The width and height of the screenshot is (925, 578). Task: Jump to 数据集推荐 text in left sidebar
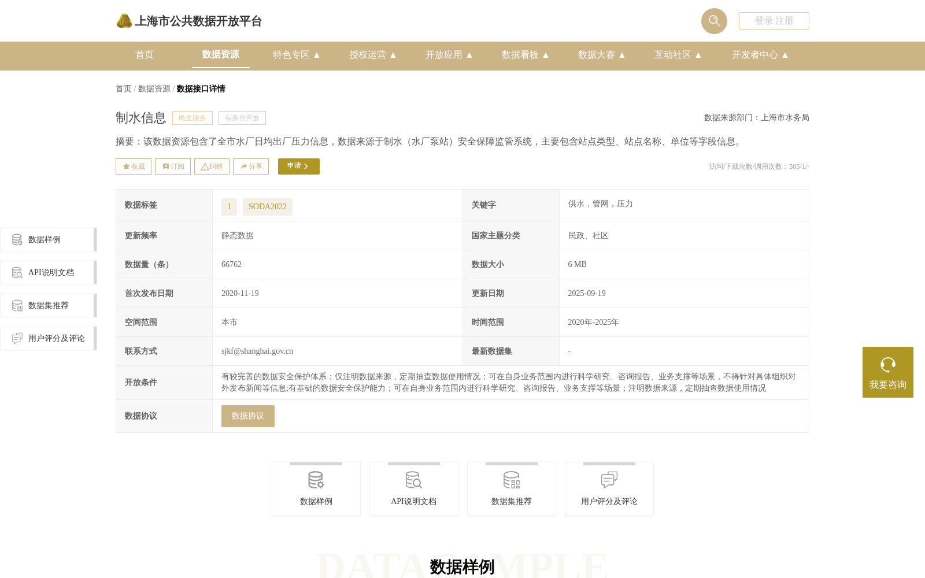point(49,305)
